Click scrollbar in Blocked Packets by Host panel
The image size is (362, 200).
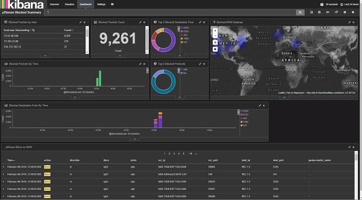(x=87, y=40)
